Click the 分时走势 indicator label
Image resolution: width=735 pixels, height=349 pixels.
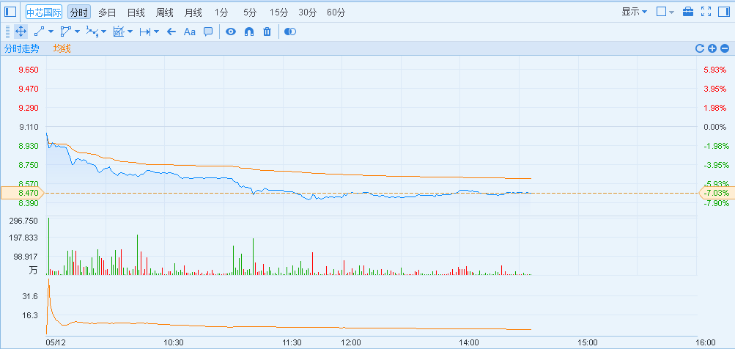coord(21,48)
